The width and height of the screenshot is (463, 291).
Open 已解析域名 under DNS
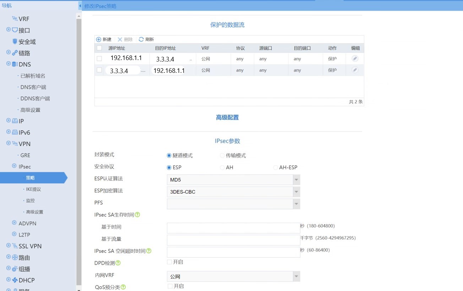[x=33, y=76]
